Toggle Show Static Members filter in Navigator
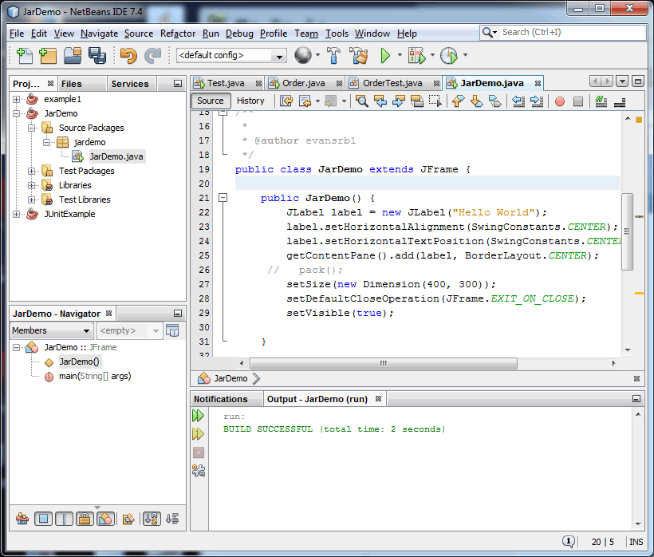 [x=65, y=519]
